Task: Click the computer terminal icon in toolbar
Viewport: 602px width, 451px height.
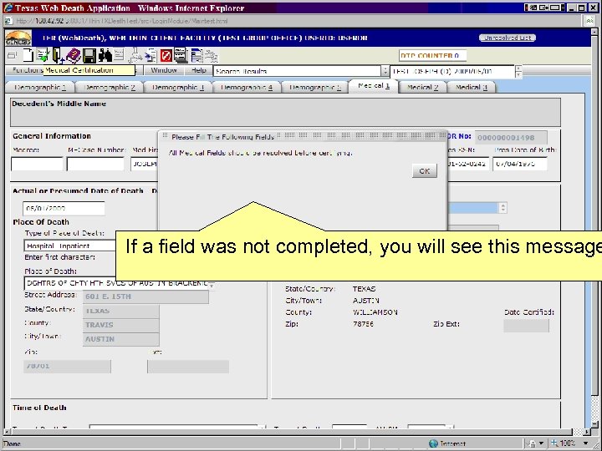Action: (181, 55)
